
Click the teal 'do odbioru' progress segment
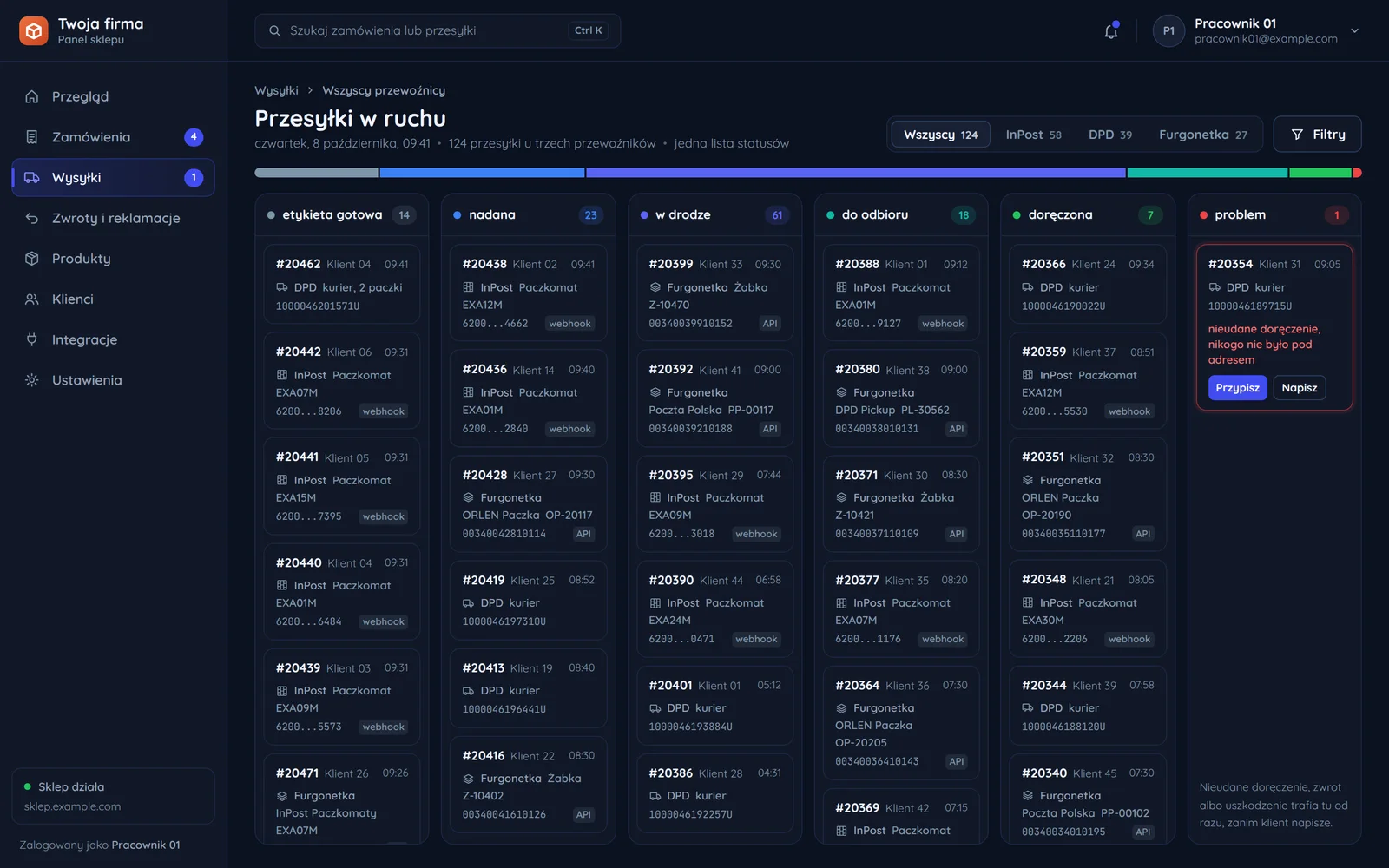click(1208, 173)
